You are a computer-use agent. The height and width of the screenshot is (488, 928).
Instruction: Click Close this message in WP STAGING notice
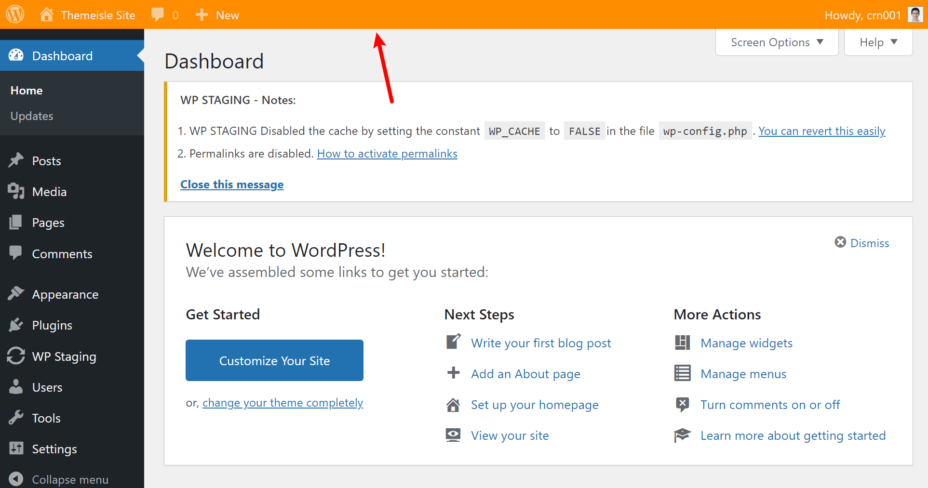click(x=231, y=184)
